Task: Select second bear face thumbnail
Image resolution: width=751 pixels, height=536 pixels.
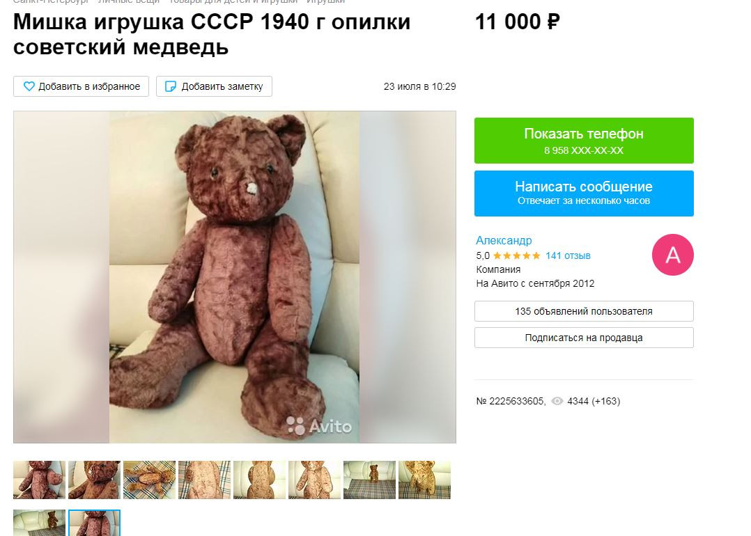Action: tap(94, 480)
